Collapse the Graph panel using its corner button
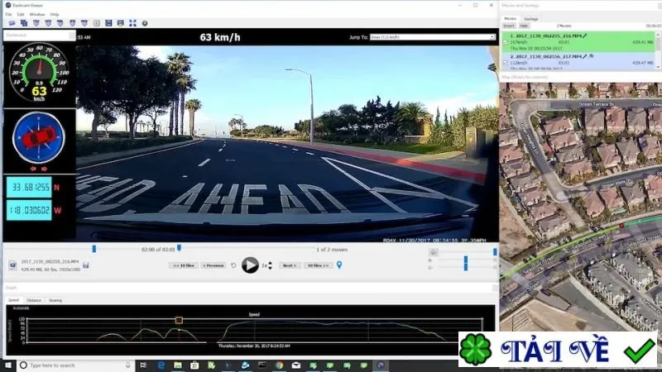 click(495, 288)
